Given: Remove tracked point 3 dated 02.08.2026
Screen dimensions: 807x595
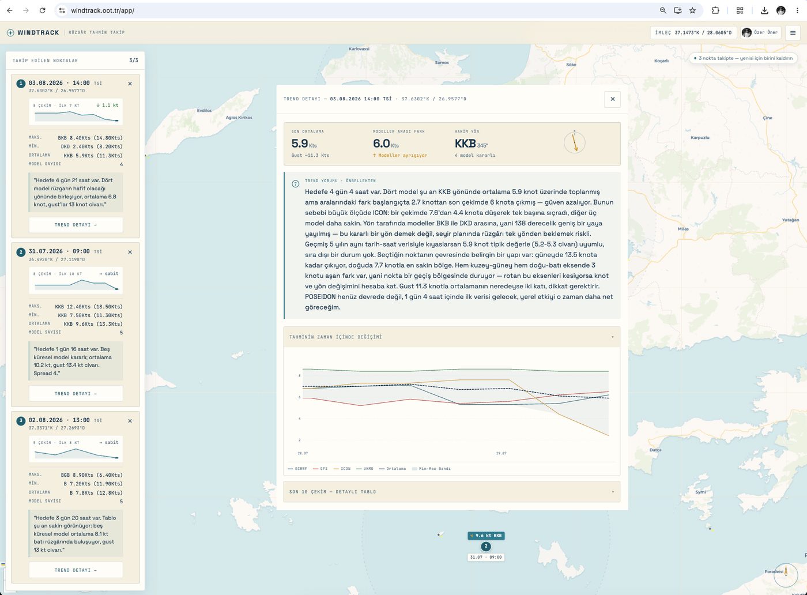Looking at the screenshot, I should 130,421.
